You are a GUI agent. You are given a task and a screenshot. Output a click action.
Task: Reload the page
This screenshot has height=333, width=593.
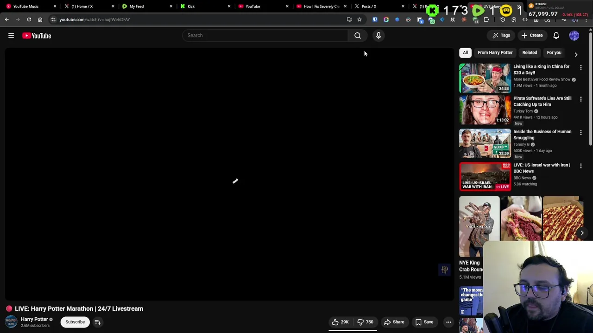29,19
